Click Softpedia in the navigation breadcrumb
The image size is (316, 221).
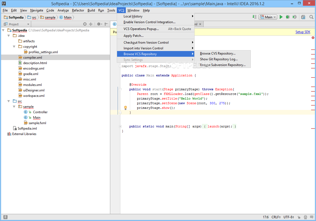pos(14,17)
